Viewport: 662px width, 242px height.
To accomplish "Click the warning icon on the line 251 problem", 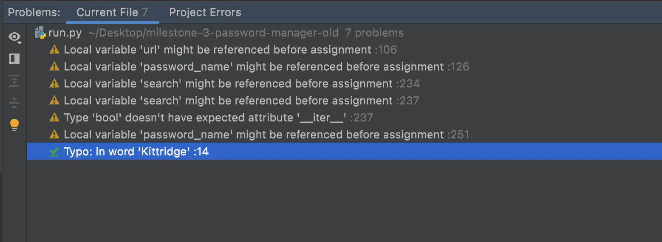I will pos(54,135).
